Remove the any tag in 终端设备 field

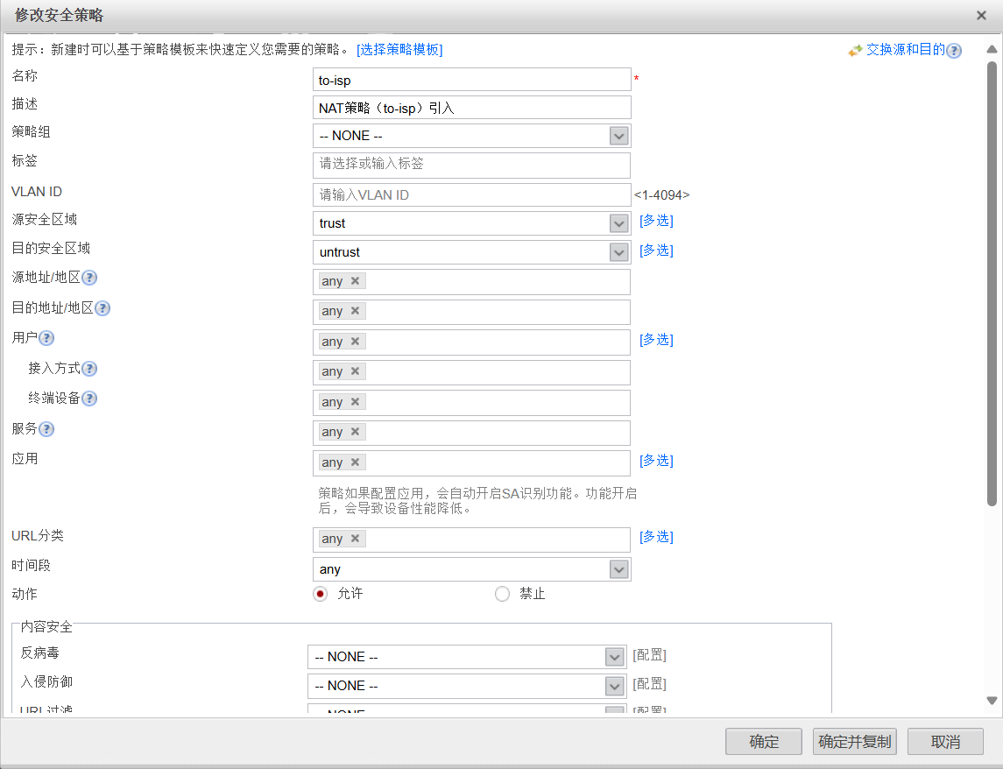(355, 402)
